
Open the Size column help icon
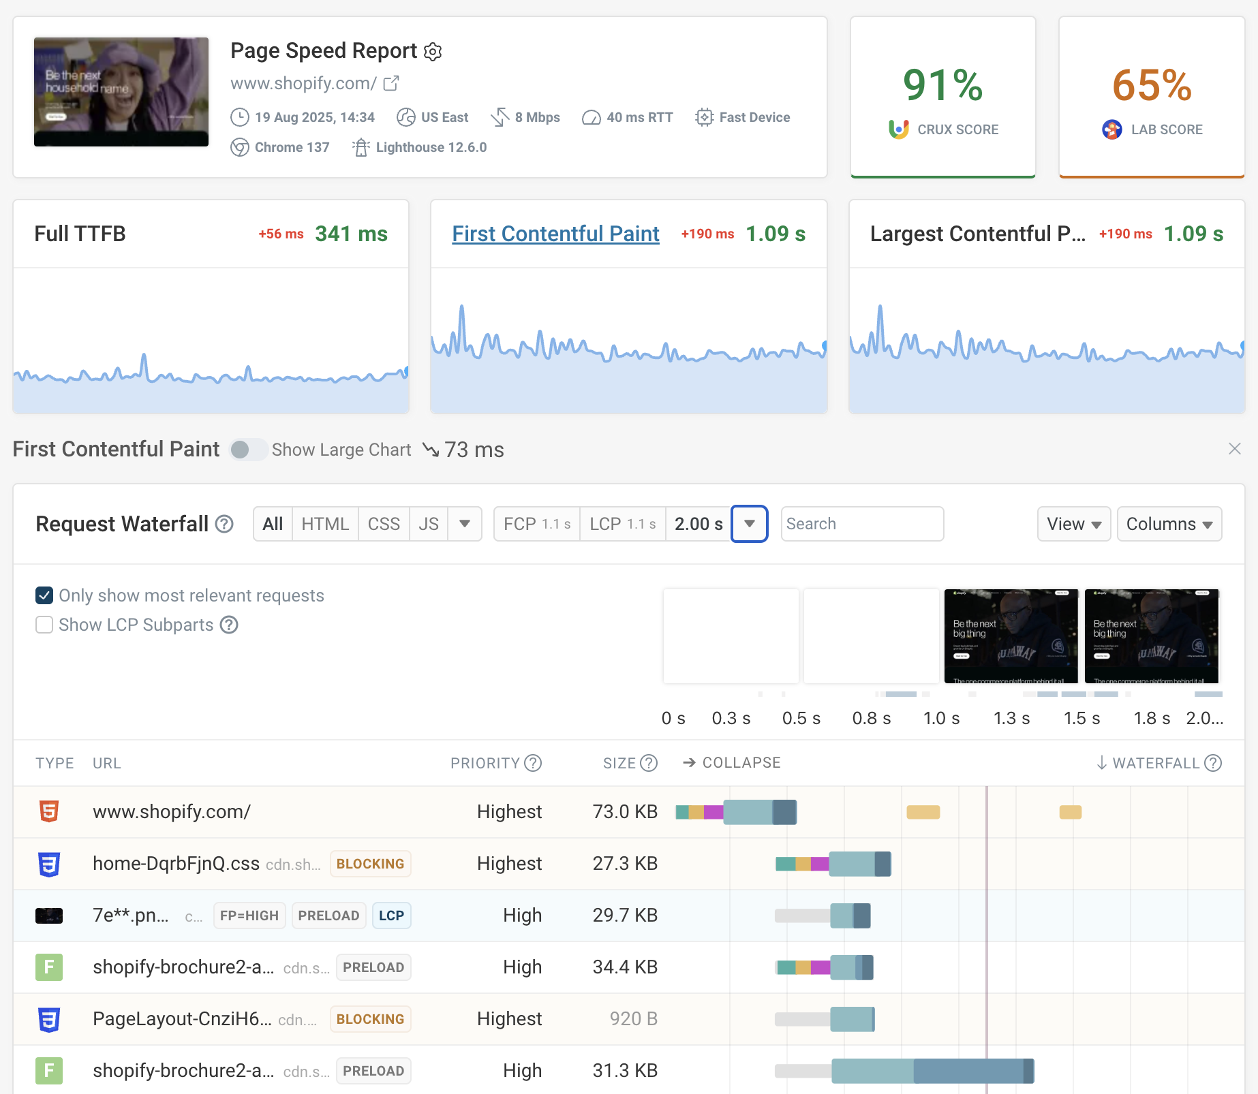[x=649, y=763]
